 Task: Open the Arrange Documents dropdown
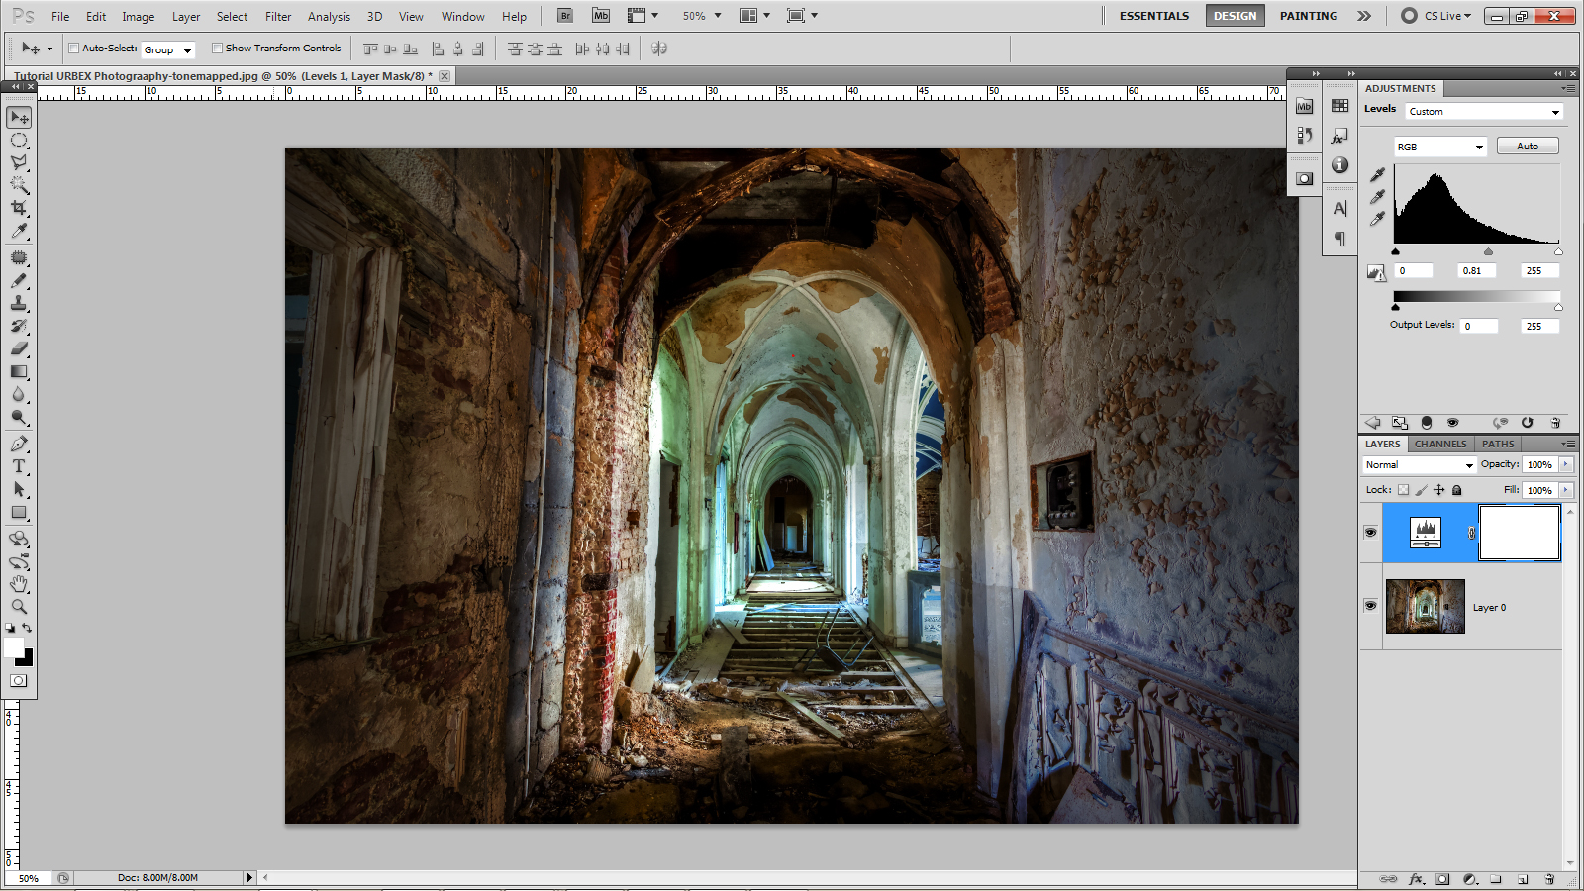(x=754, y=16)
